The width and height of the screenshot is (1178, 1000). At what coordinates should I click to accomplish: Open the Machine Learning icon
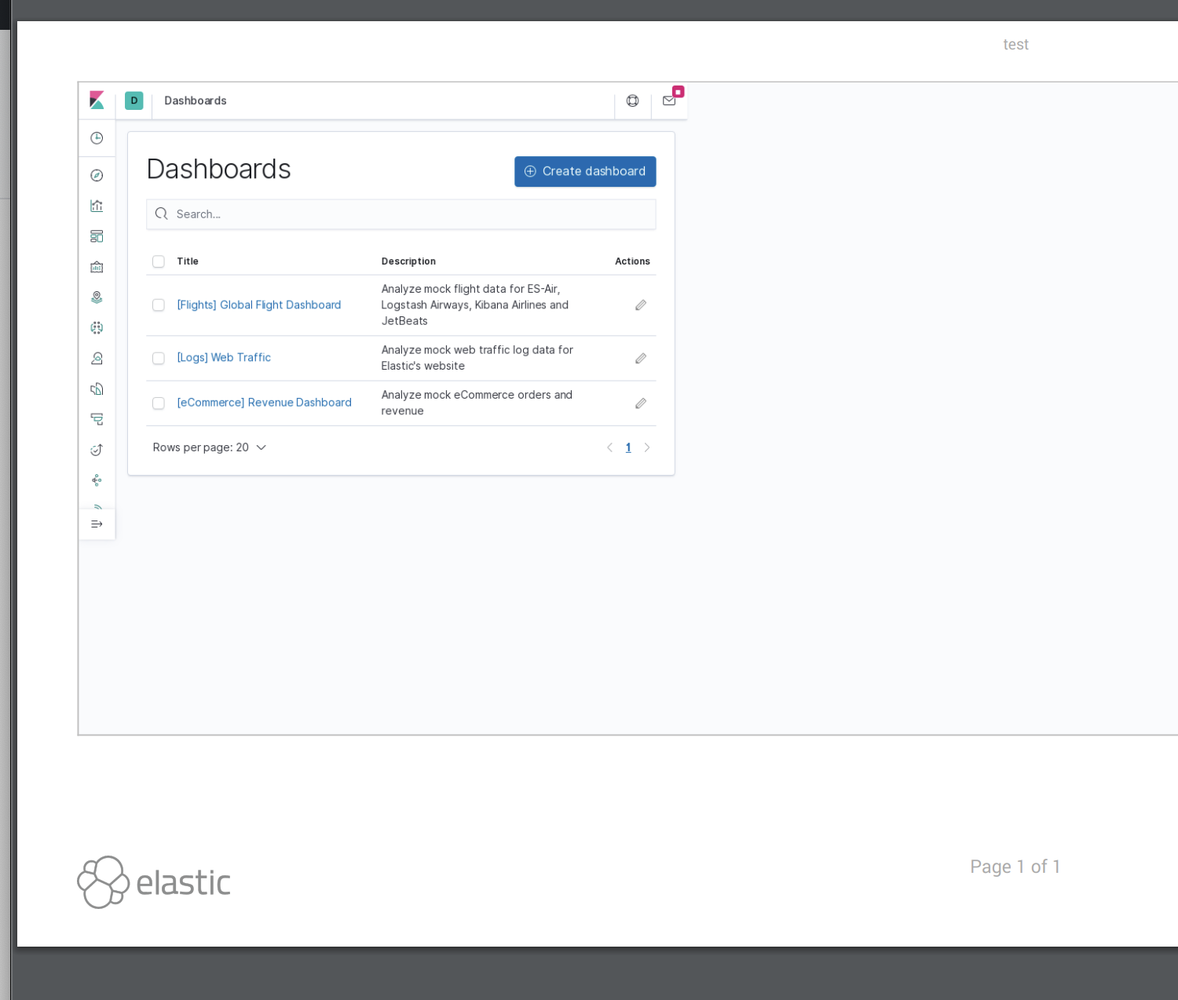pyautogui.click(x=97, y=327)
